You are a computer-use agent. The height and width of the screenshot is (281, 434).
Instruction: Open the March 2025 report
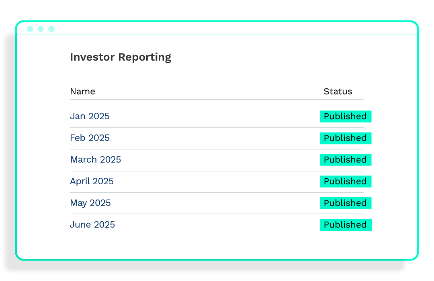click(x=96, y=160)
